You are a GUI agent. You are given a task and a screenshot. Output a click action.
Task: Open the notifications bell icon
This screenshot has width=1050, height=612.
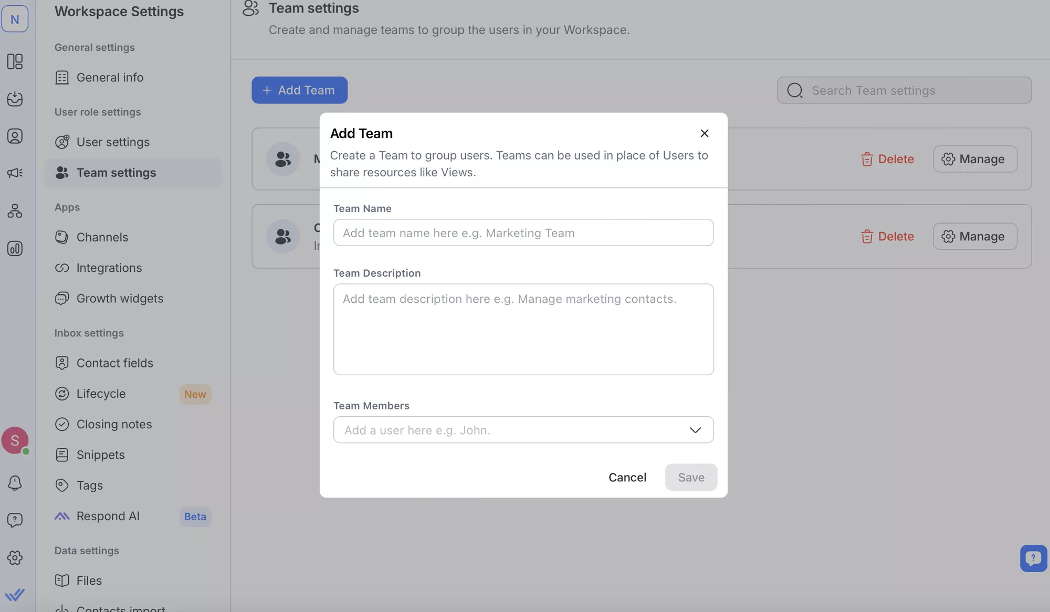tap(15, 483)
